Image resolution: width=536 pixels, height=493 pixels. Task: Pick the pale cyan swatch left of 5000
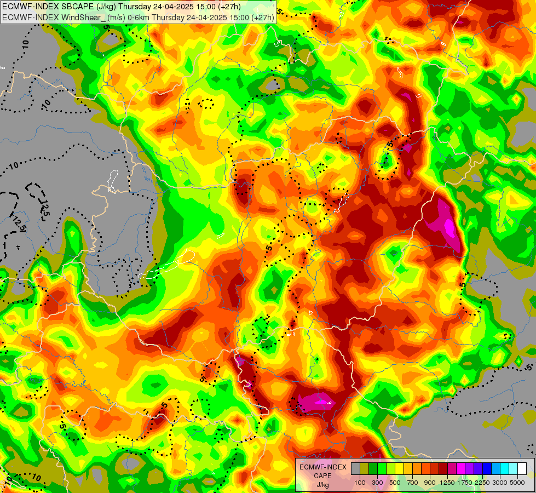[514, 469]
